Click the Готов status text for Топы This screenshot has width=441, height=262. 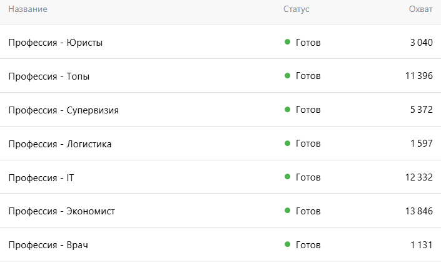coord(308,76)
